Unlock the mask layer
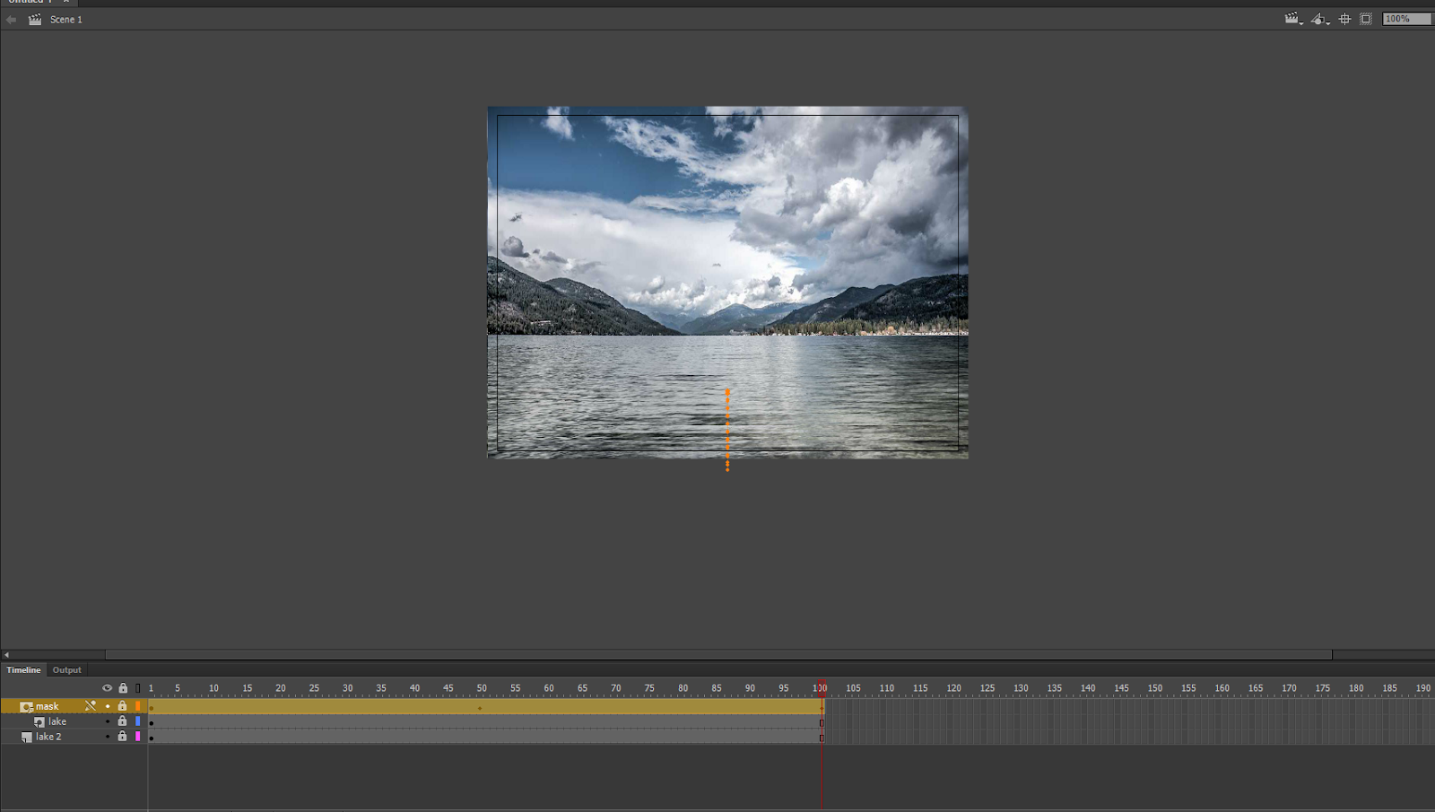The image size is (1435, 812). [123, 706]
